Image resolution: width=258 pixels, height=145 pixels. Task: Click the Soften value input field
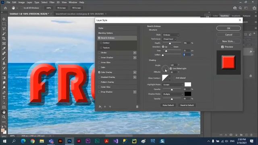coord(187,55)
